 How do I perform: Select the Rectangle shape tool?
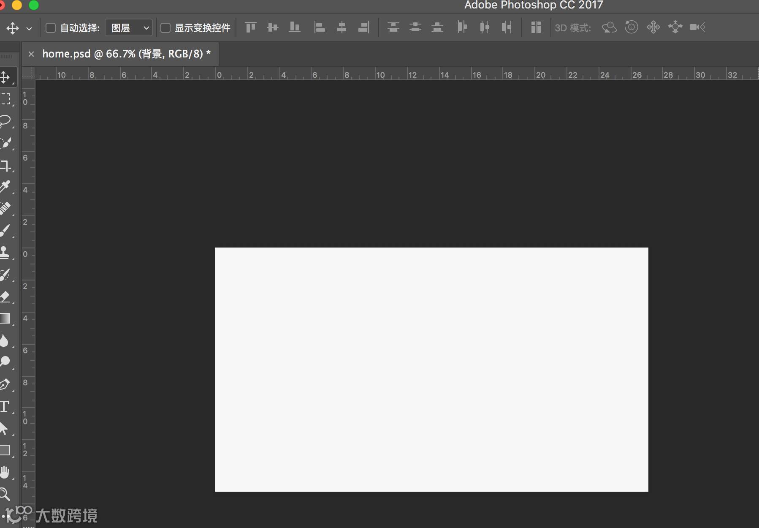(x=6, y=450)
